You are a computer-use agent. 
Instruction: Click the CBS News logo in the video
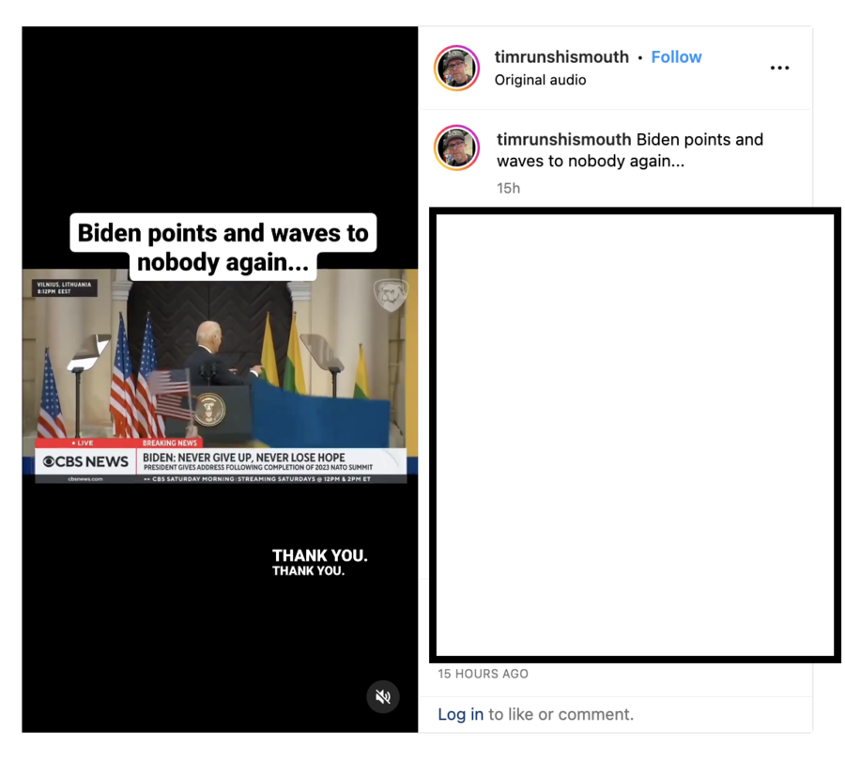pyautogui.click(x=85, y=461)
